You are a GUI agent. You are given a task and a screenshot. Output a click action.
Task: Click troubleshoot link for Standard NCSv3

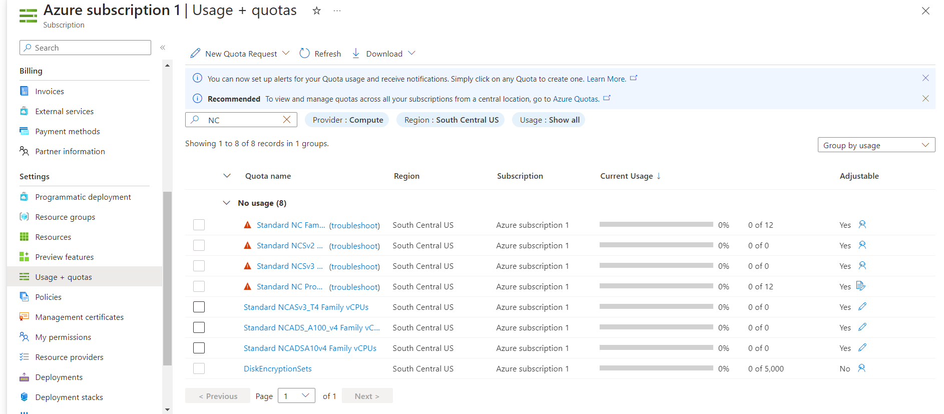tap(354, 266)
